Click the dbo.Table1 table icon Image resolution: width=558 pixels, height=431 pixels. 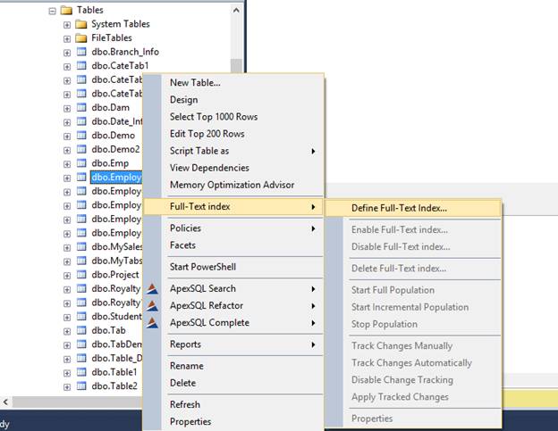pyautogui.click(x=81, y=372)
